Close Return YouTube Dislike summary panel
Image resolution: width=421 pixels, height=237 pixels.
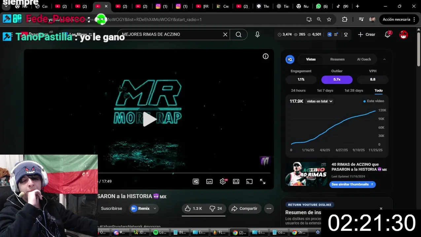[x=381, y=208]
